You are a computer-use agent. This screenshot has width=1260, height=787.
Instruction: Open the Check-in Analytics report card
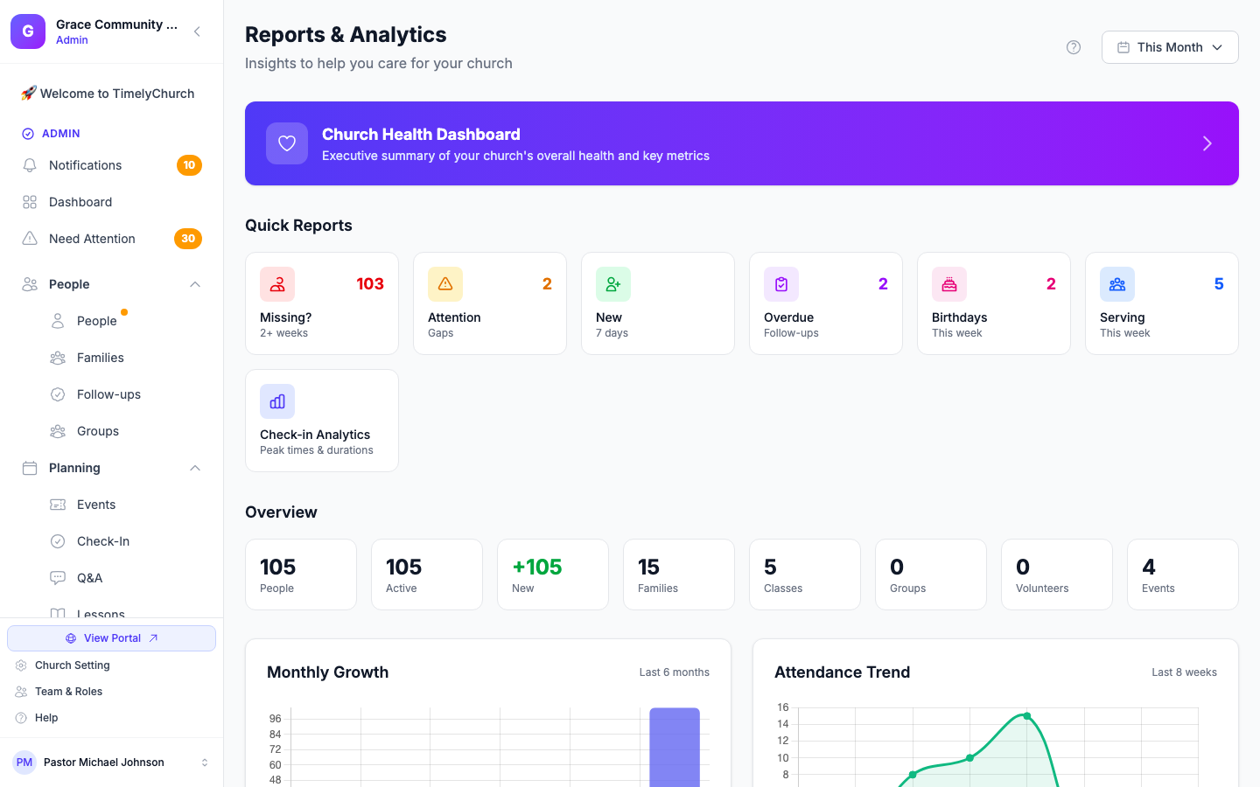tap(322, 421)
